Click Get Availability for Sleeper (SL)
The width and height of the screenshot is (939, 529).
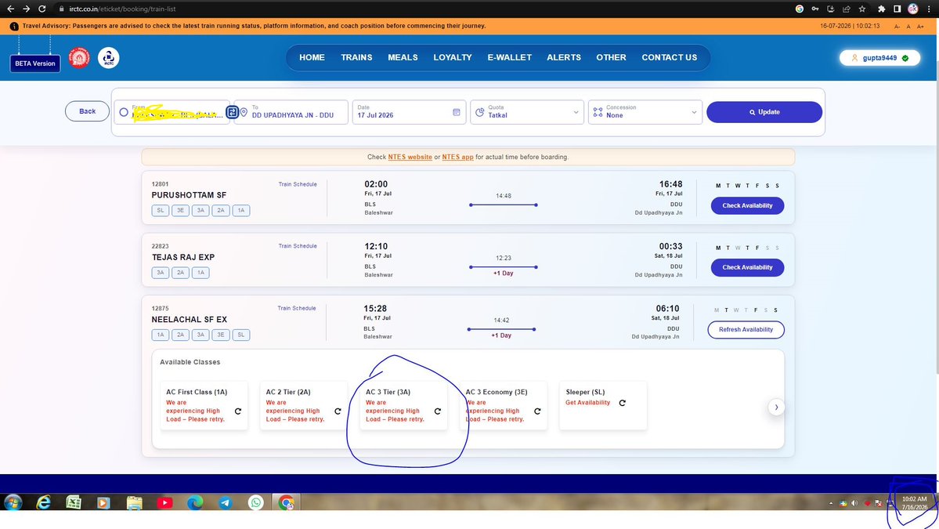587,403
